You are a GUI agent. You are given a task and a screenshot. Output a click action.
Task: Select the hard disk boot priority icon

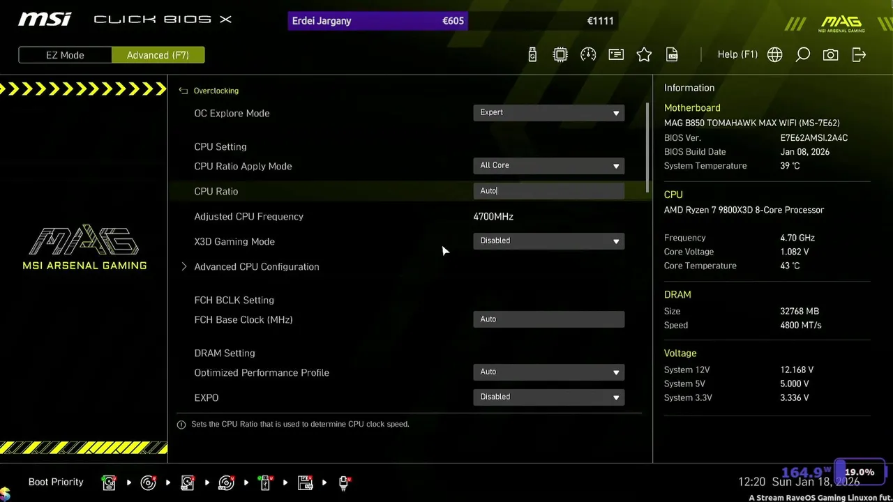pyautogui.click(x=109, y=482)
